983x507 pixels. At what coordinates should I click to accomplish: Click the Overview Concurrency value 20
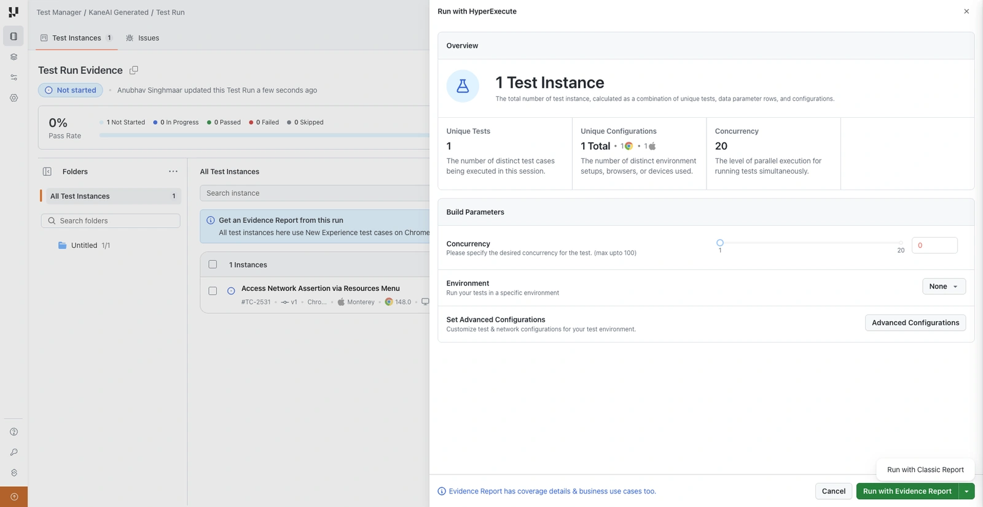click(x=721, y=146)
